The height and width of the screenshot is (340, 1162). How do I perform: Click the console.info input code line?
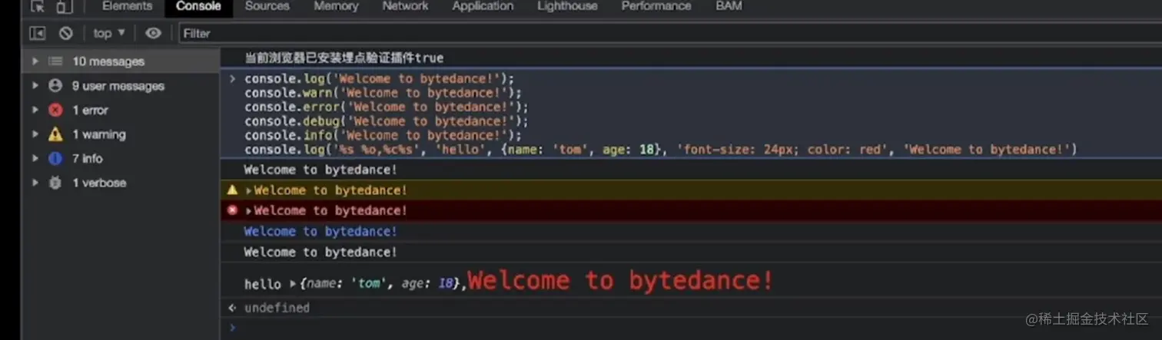tap(383, 135)
